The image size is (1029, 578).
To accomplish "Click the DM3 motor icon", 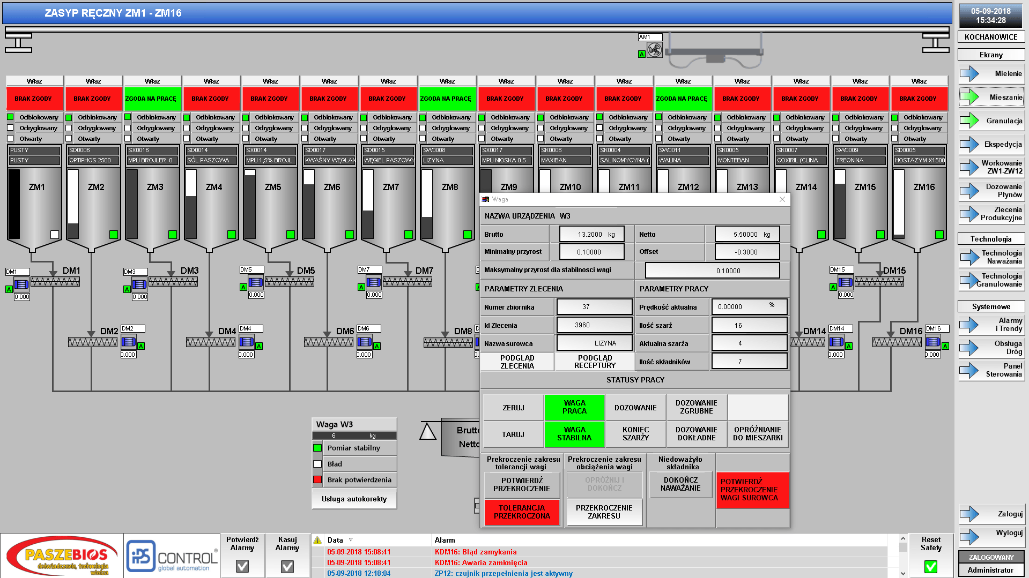I will coord(139,284).
